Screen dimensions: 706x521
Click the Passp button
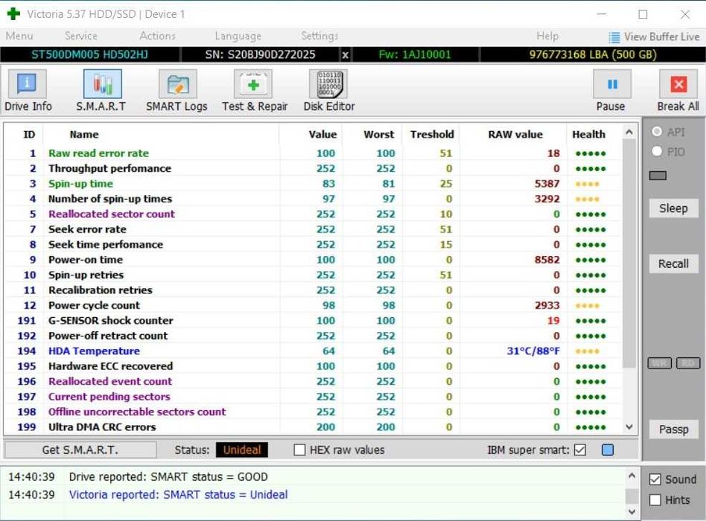tap(673, 429)
